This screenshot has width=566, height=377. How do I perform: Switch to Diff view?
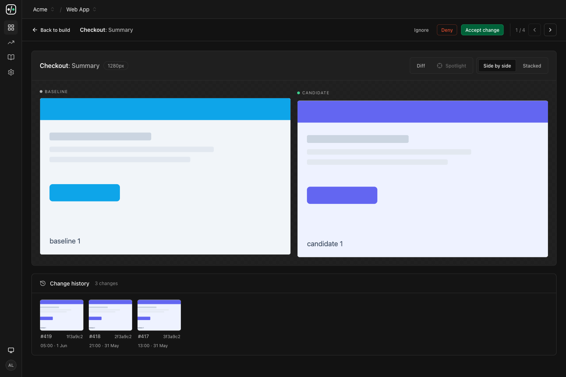pos(421,66)
